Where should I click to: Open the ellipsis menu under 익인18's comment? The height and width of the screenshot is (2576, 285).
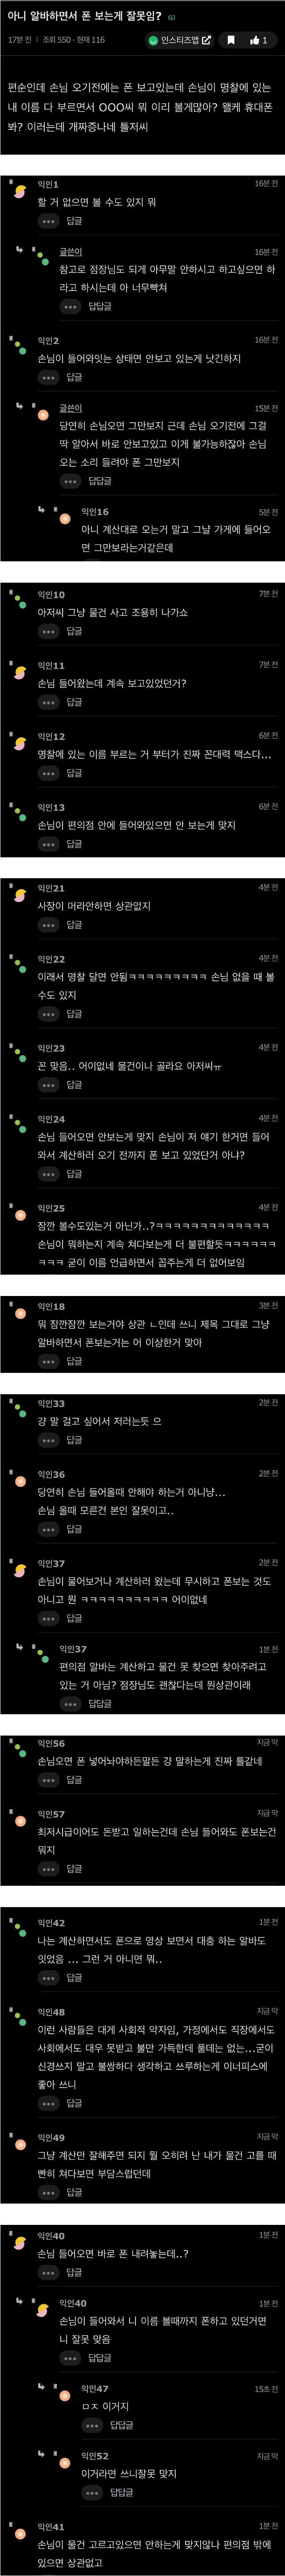tap(48, 1362)
